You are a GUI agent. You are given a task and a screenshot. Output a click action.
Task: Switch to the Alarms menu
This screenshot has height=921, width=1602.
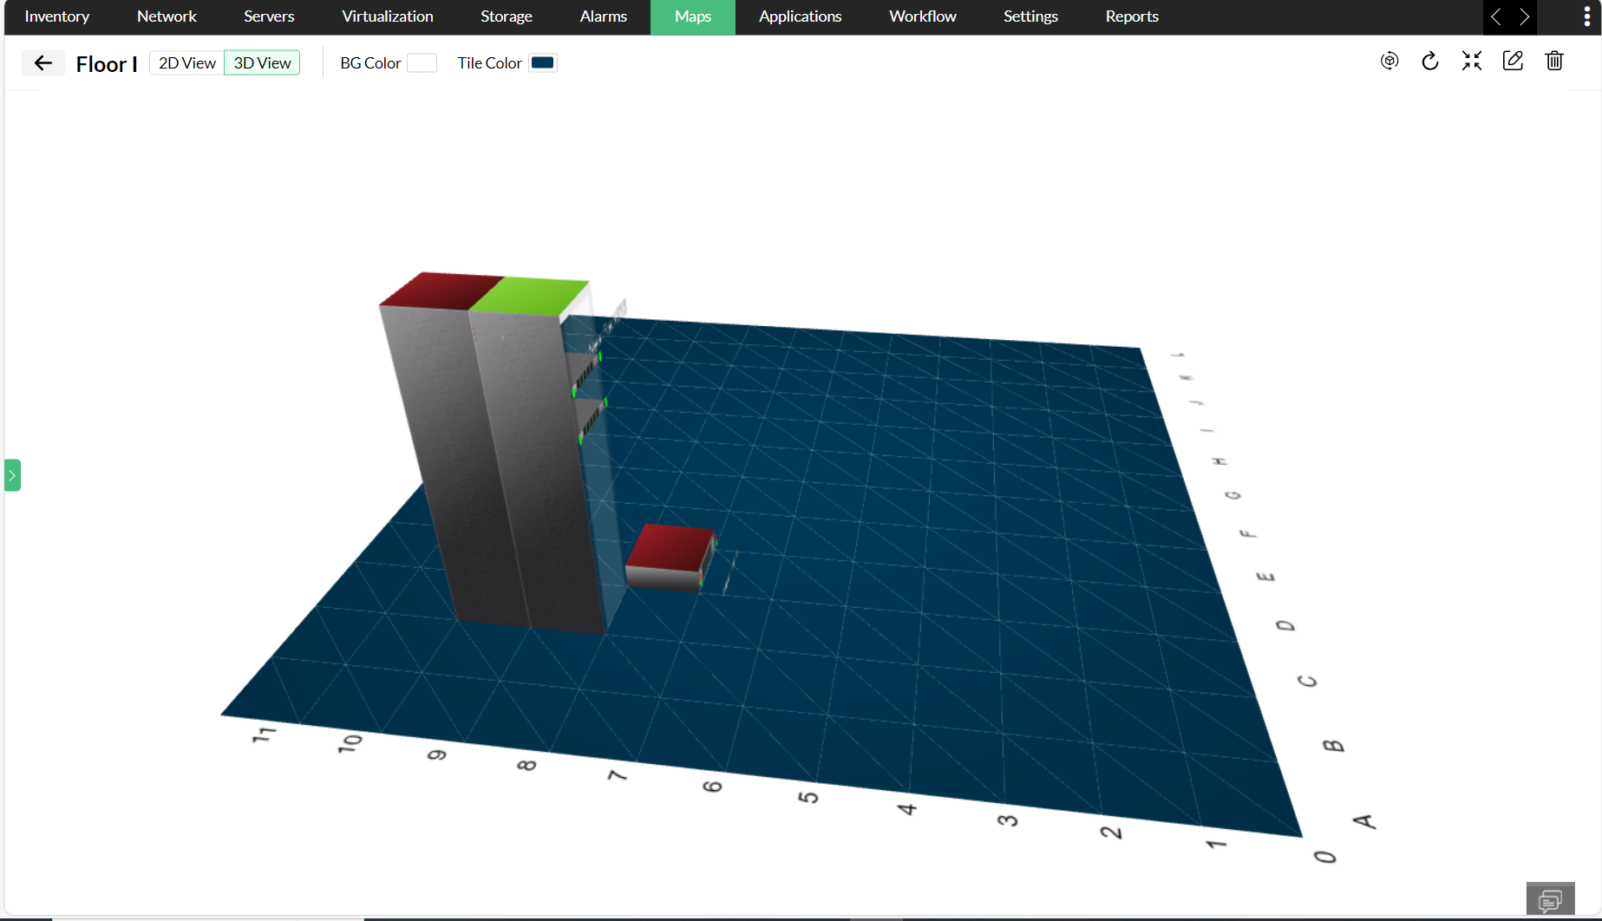click(603, 16)
